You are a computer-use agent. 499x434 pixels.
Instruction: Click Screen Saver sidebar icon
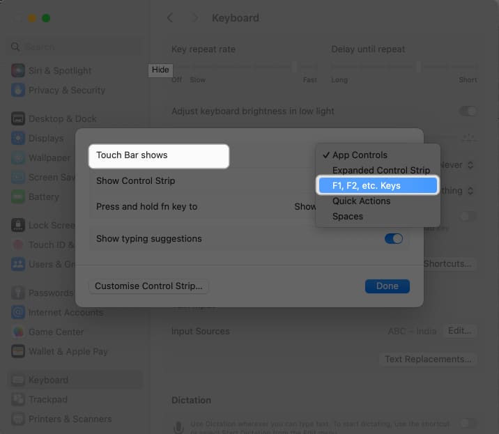18,177
